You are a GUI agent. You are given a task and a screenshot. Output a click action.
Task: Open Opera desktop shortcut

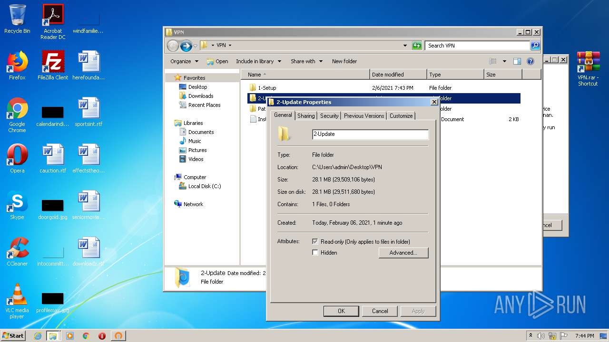(17, 159)
